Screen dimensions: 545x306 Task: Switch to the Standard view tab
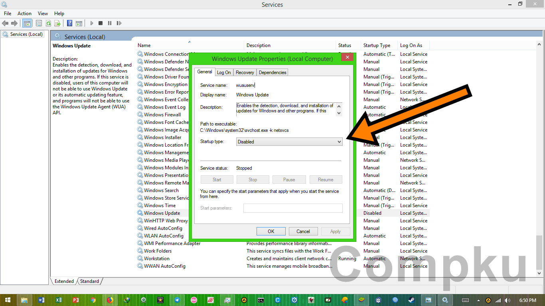click(x=89, y=281)
